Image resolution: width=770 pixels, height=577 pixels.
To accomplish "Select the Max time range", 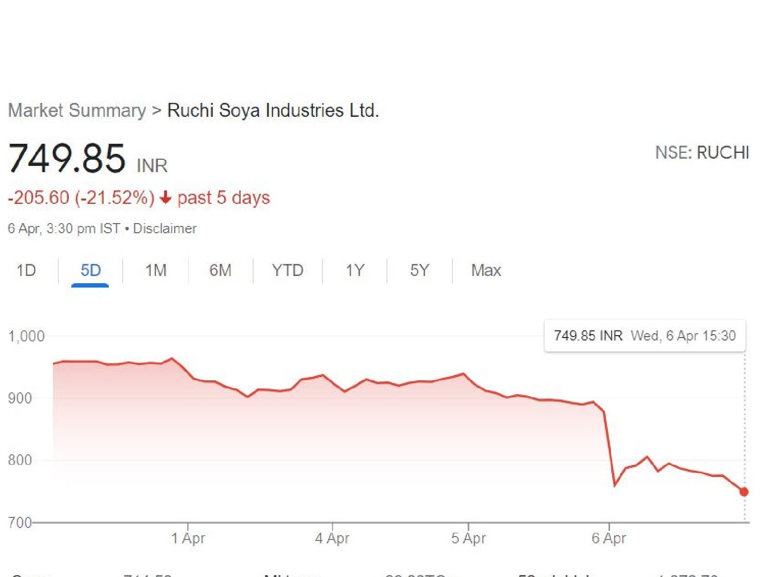I will [x=486, y=271].
